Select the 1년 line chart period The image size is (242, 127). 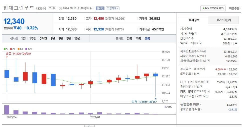coord(53,38)
